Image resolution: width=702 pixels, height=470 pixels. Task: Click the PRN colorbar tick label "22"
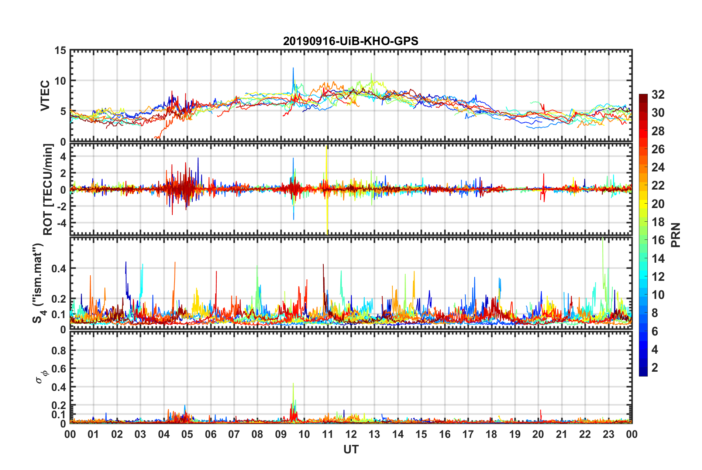[658, 185]
